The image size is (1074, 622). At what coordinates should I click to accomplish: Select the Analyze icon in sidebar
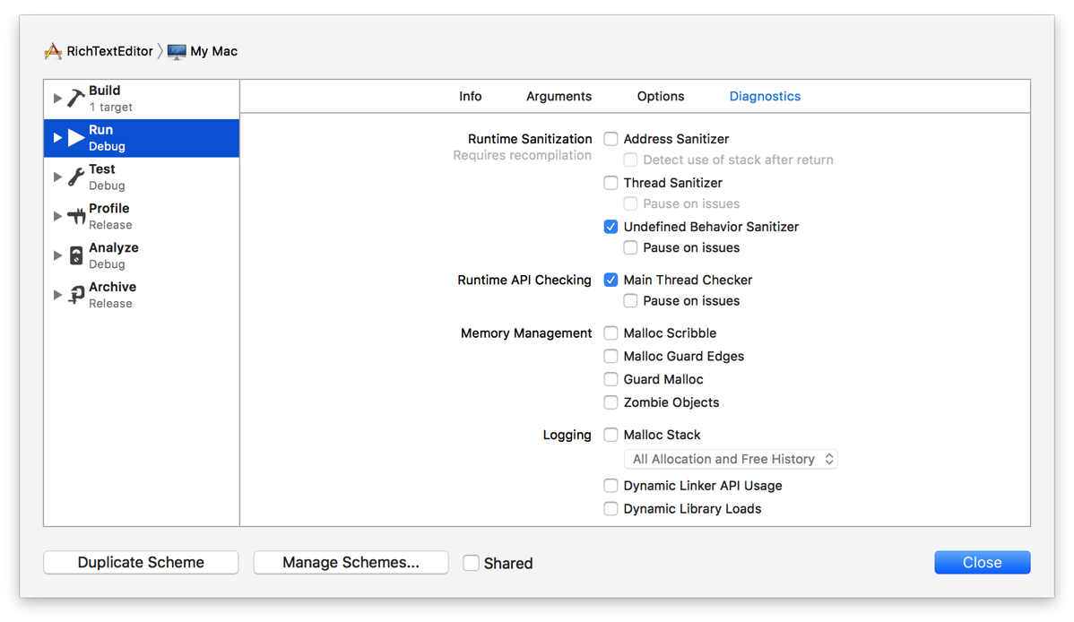(x=74, y=248)
